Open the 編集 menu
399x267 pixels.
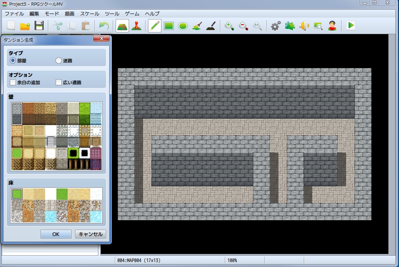[34, 14]
